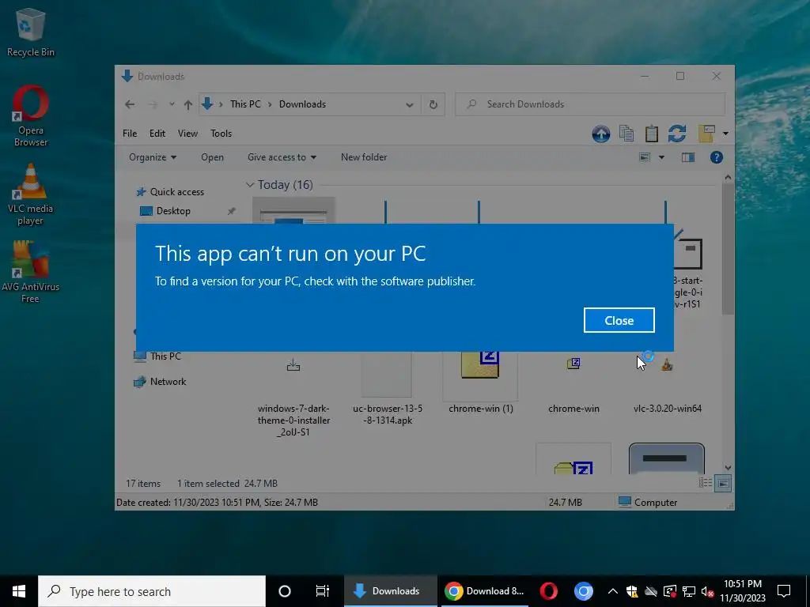Click Downloads path segment in address bar
The image size is (810, 607).
[302, 104]
